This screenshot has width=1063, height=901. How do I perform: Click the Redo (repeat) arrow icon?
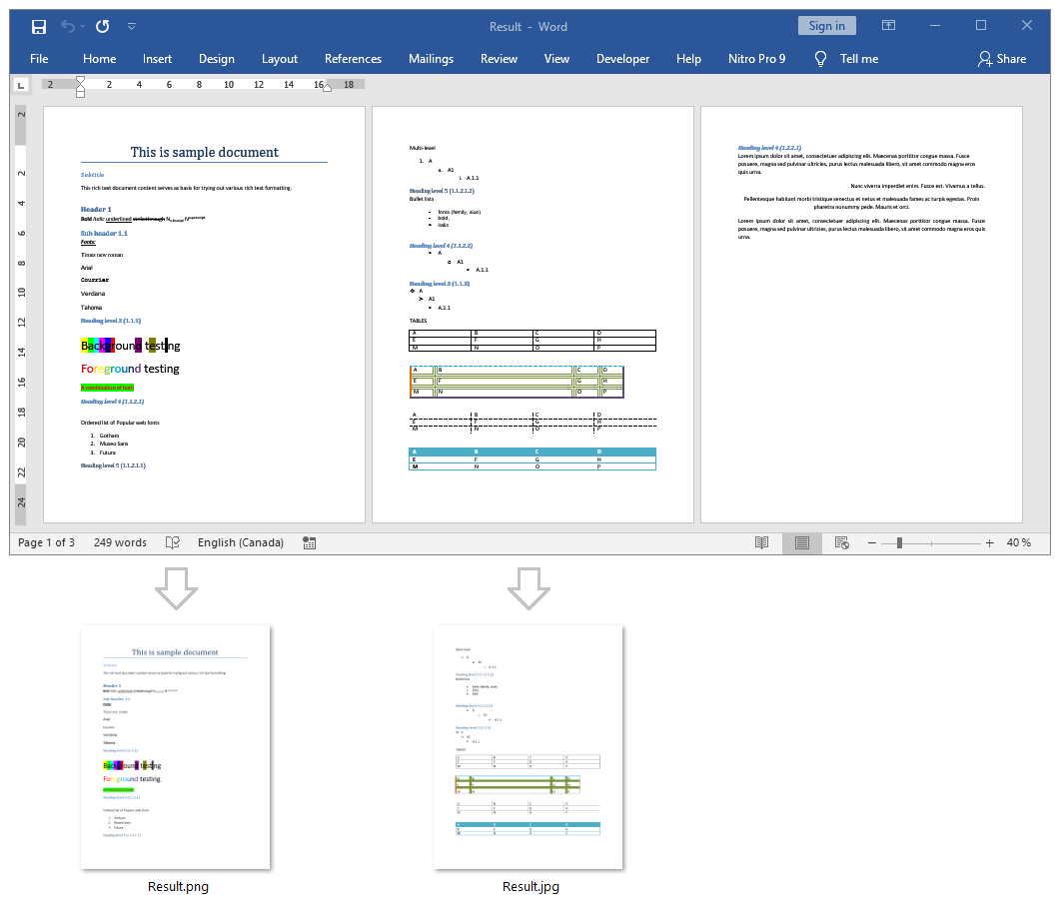click(102, 27)
